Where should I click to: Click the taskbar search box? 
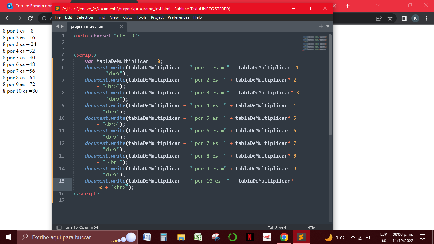77,237
